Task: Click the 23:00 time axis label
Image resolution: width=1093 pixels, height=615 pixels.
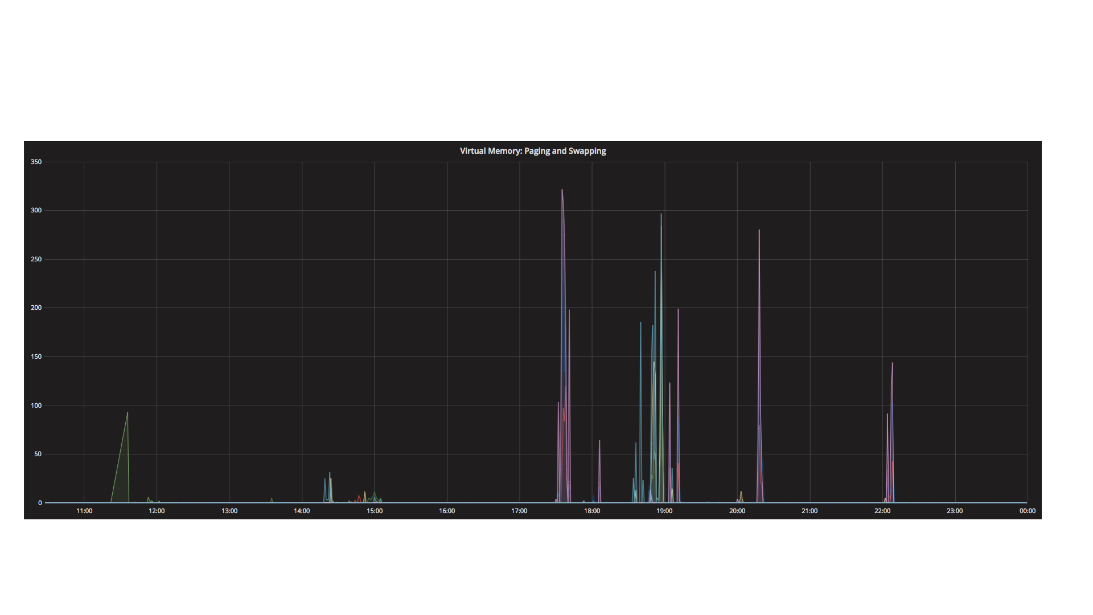Action: (x=955, y=511)
